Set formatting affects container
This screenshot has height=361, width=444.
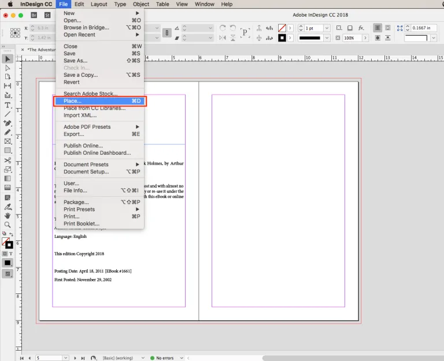click(x=5, y=254)
